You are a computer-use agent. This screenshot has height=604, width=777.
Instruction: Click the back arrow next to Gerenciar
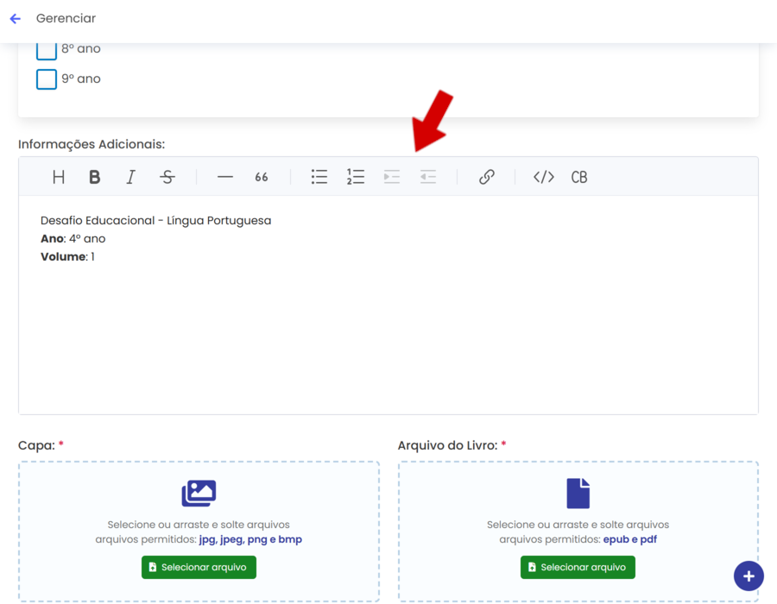coord(15,18)
